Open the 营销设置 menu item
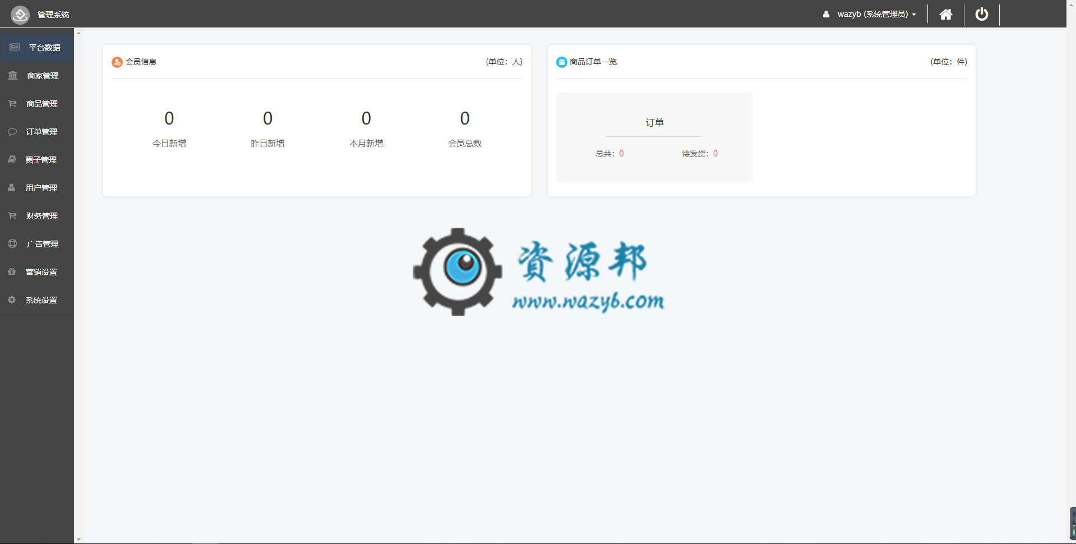The height and width of the screenshot is (544, 1076). [x=37, y=272]
